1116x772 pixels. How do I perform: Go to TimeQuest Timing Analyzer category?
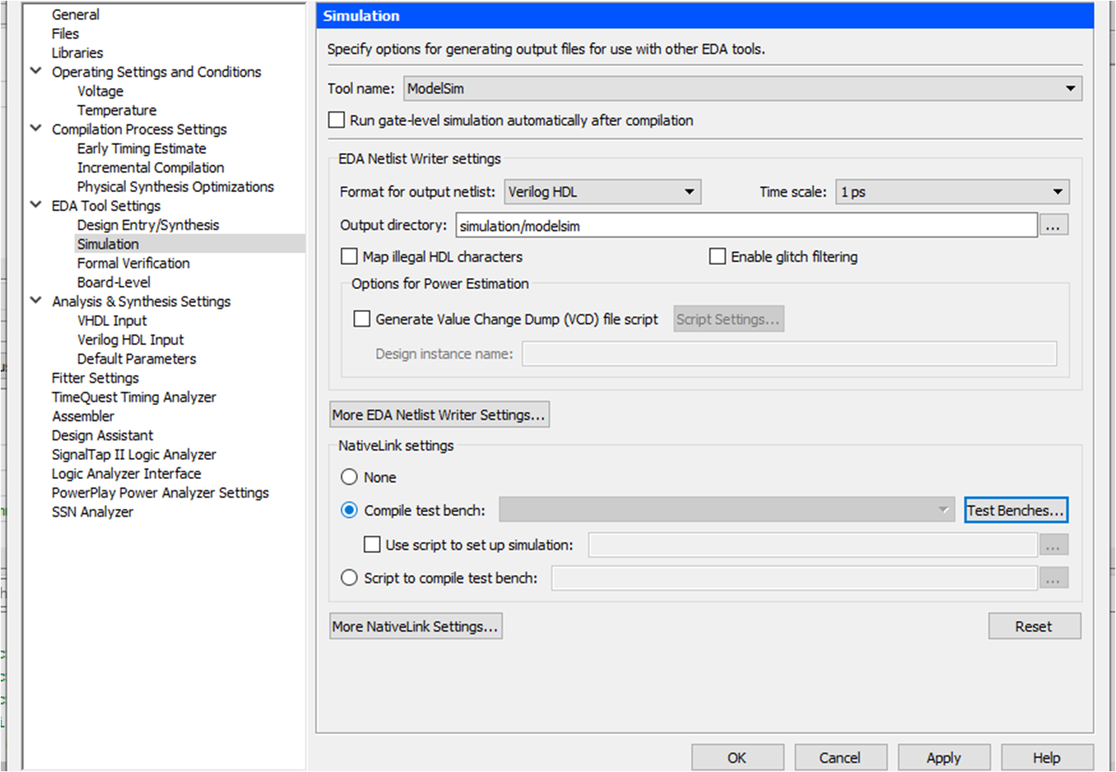point(134,397)
